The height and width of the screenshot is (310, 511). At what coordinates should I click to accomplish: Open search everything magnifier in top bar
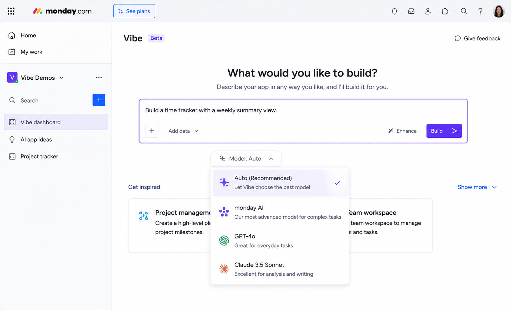point(464,11)
